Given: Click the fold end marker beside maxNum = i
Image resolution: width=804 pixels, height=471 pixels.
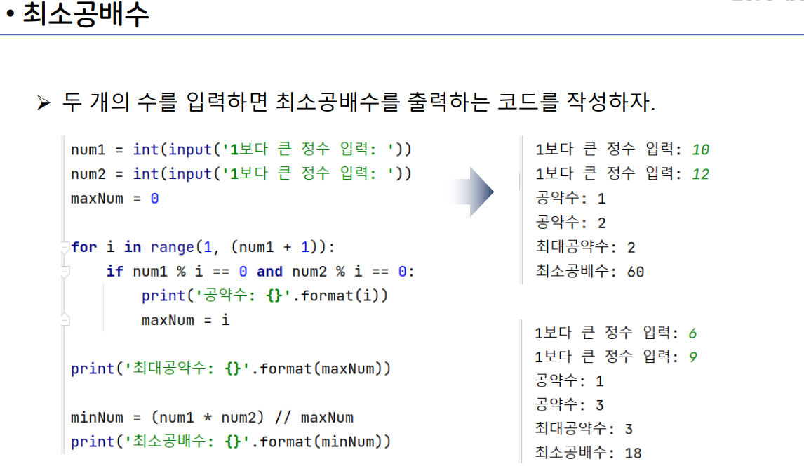Looking at the screenshot, I should click(65, 319).
